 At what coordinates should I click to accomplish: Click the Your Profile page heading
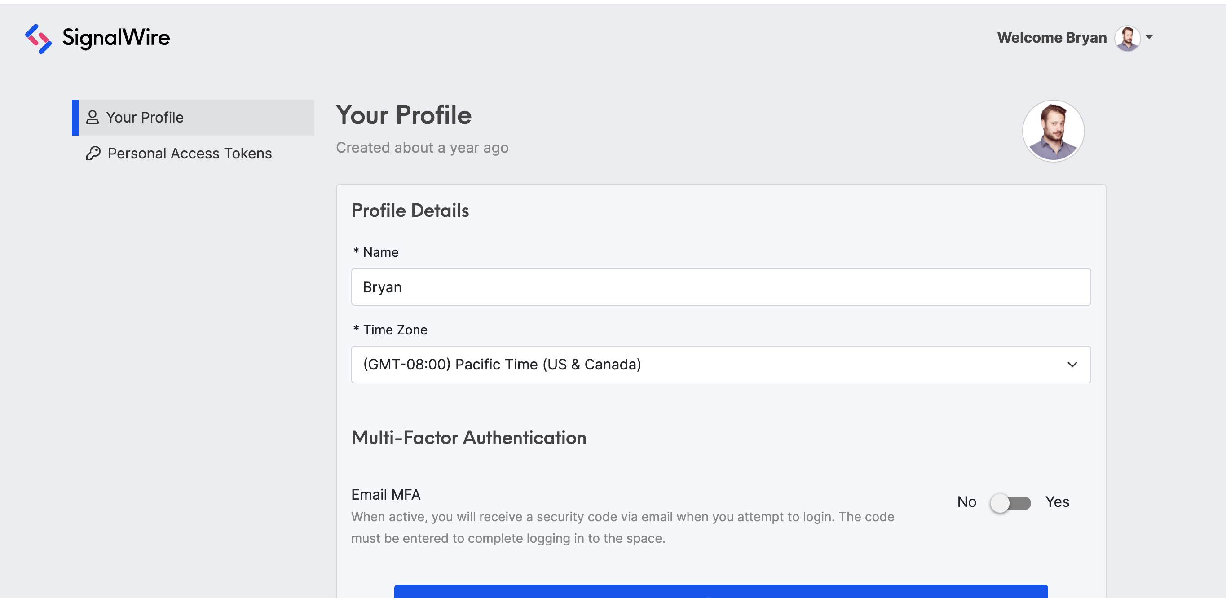pos(404,115)
